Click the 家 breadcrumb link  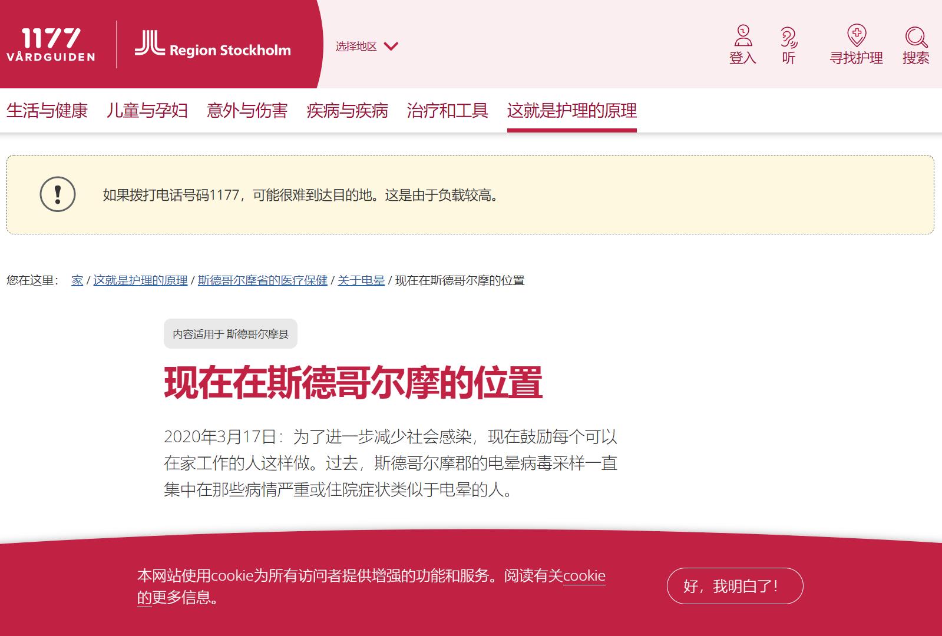77,280
